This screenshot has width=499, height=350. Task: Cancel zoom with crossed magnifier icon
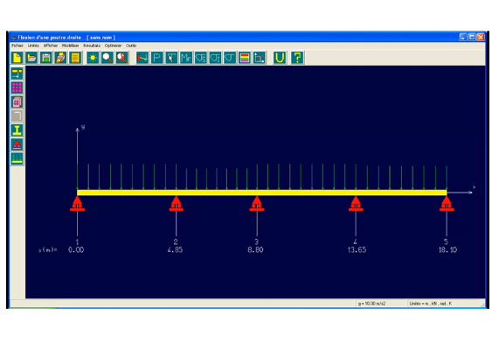click(x=121, y=58)
